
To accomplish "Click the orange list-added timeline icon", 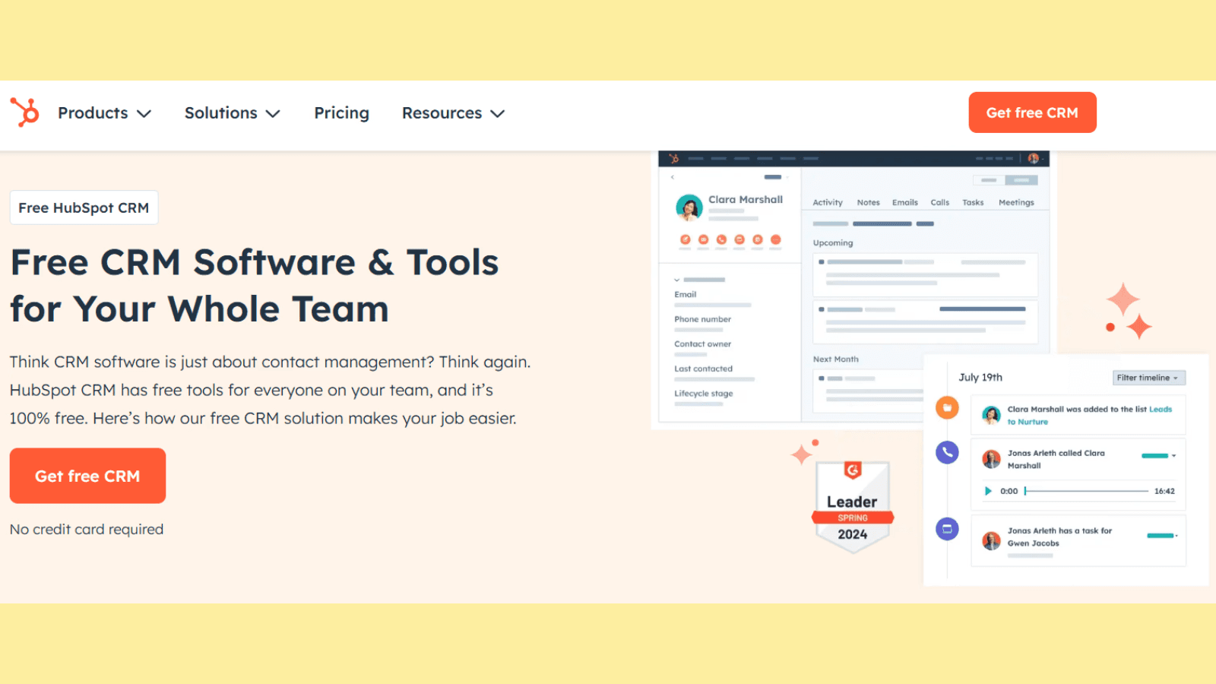I will tap(947, 408).
